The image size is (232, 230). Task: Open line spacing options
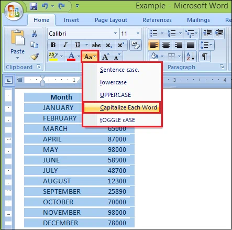tap(206, 45)
